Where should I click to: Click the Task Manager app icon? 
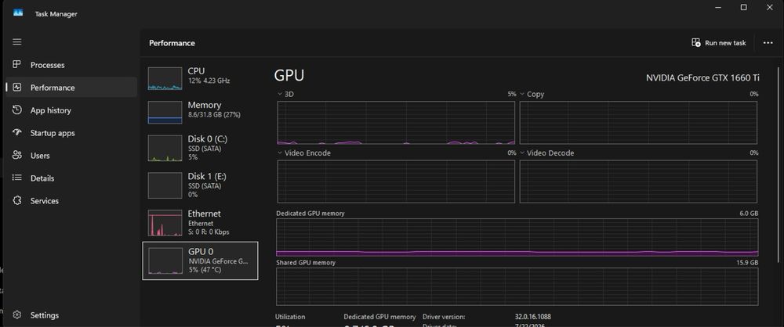tap(18, 13)
